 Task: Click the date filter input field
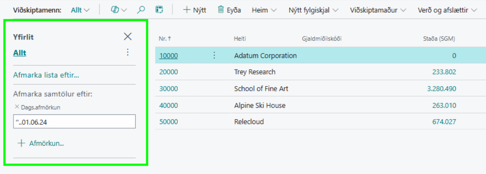(74, 122)
